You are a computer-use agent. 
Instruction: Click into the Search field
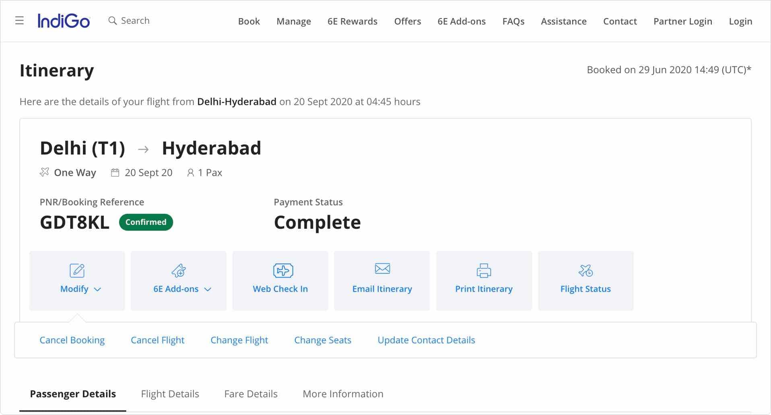click(x=135, y=21)
